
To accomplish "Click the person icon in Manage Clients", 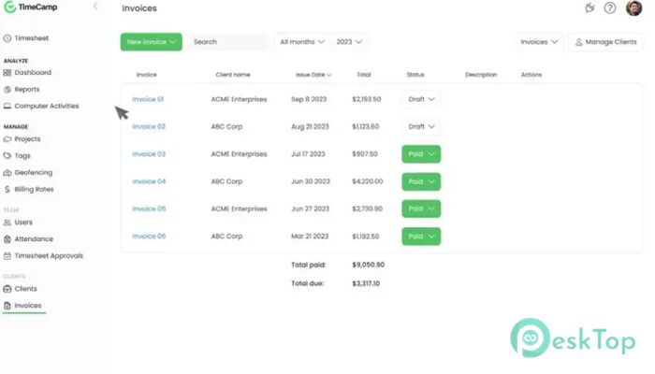I will pyautogui.click(x=578, y=42).
